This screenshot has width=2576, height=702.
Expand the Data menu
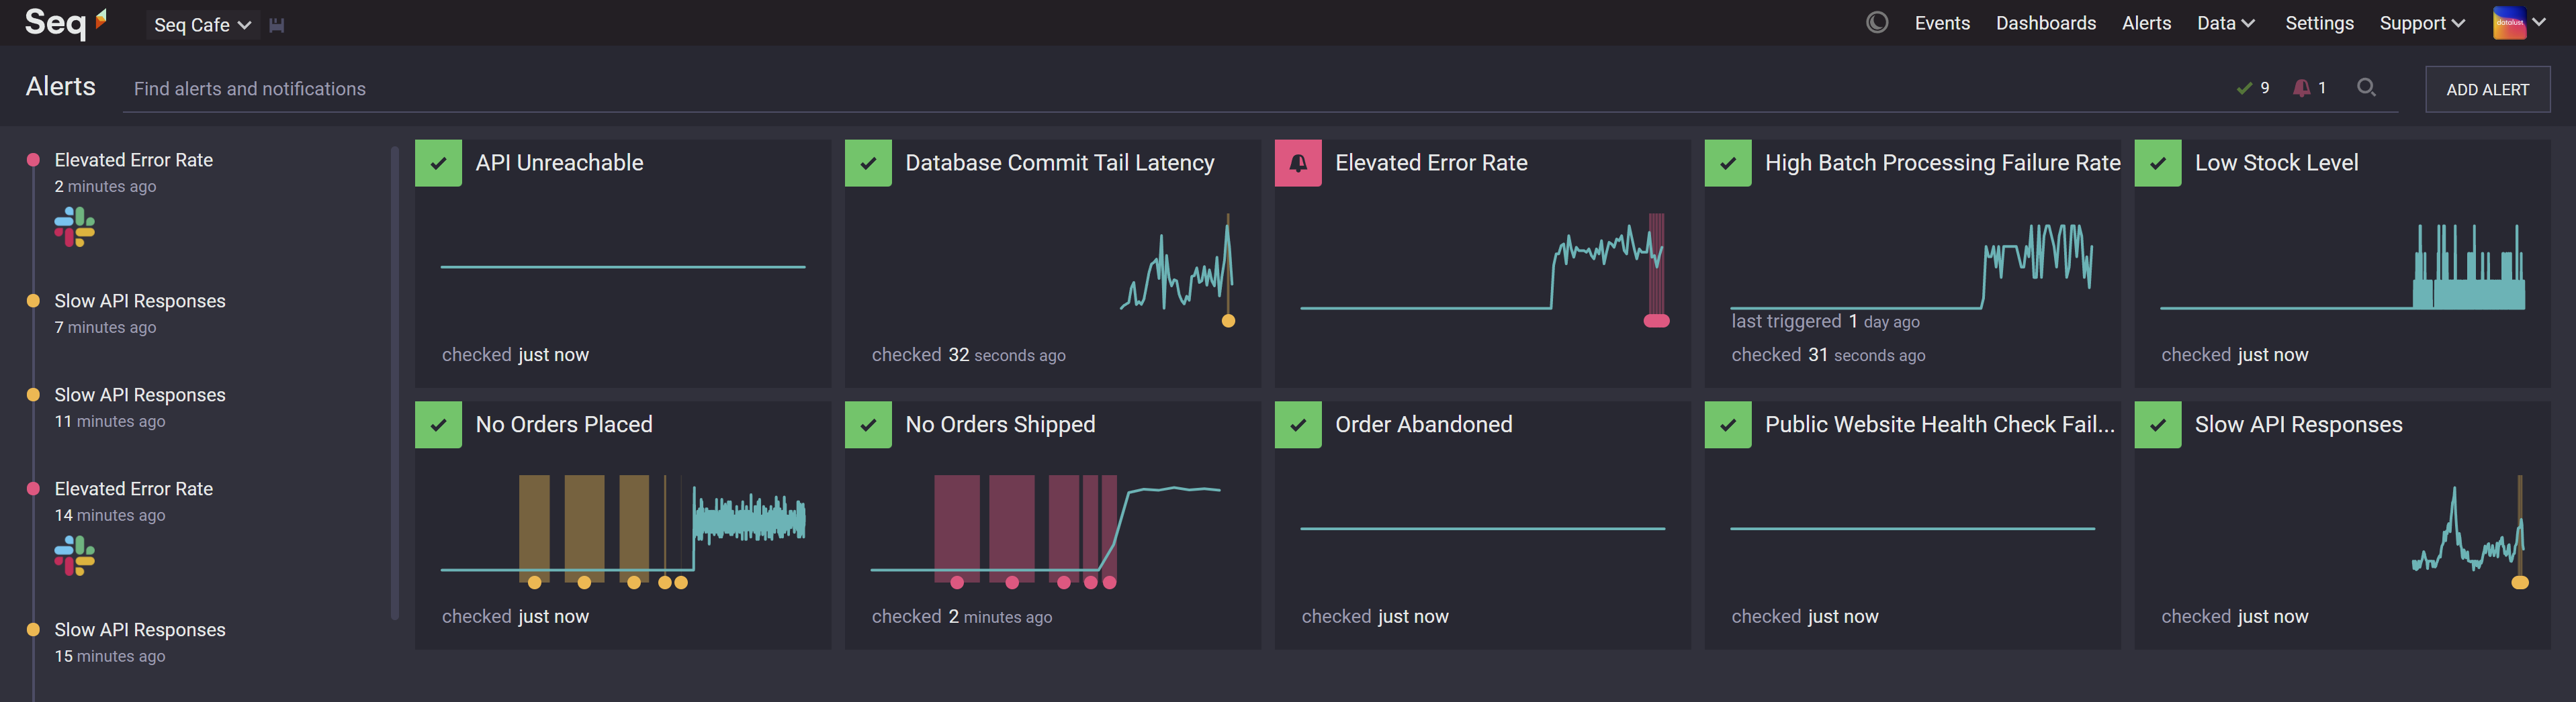coord(2225,23)
